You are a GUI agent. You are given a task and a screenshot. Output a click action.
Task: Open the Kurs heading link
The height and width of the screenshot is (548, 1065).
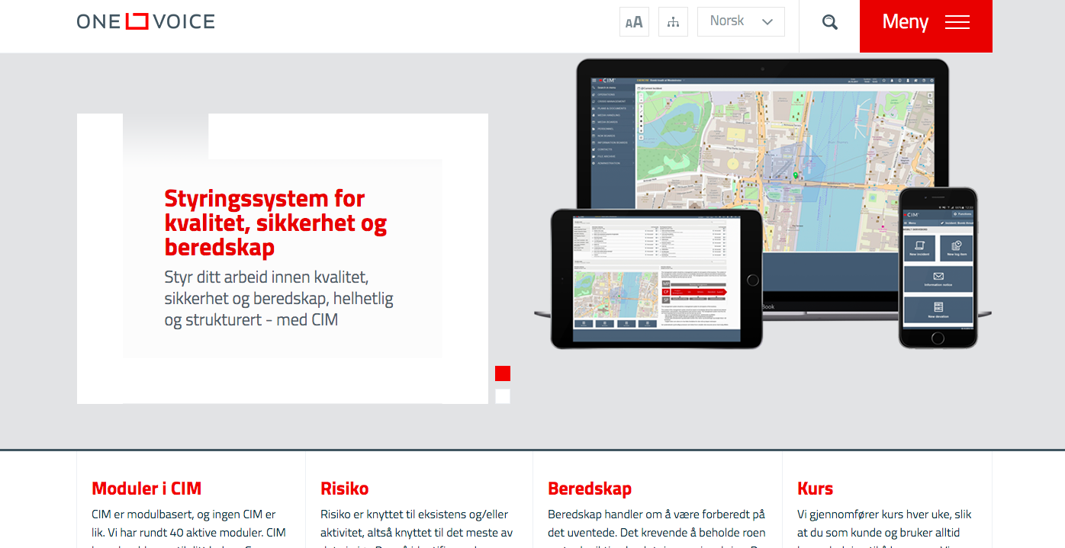[816, 489]
